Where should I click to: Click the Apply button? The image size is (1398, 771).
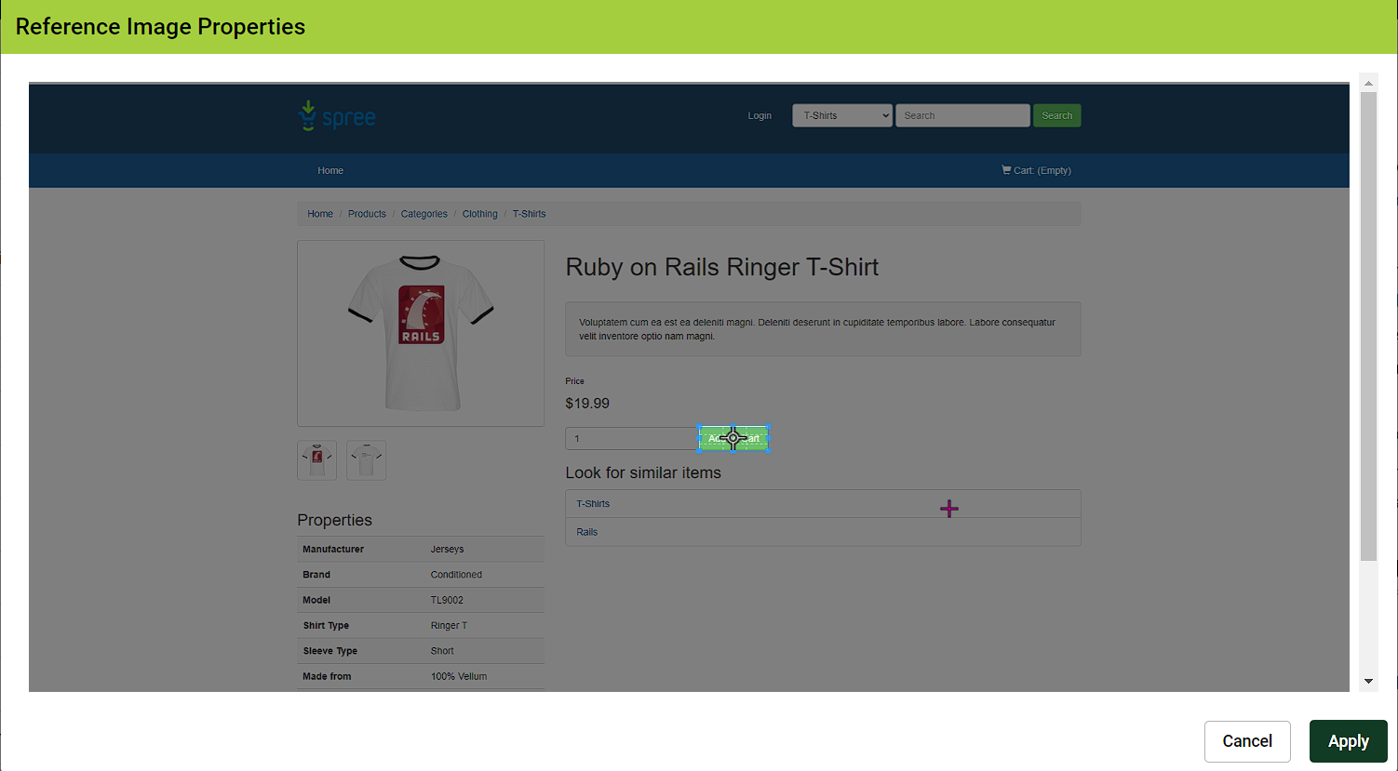click(x=1348, y=741)
